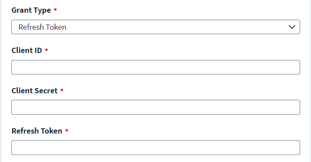311x162 pixels.
Task: Click the chevron arrow in Grant Type box
Action: pos(292,27)
